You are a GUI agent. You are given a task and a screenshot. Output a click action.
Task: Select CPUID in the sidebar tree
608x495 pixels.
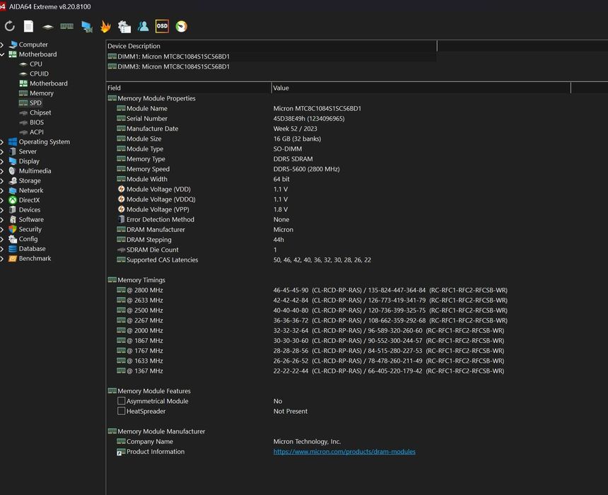39,74
